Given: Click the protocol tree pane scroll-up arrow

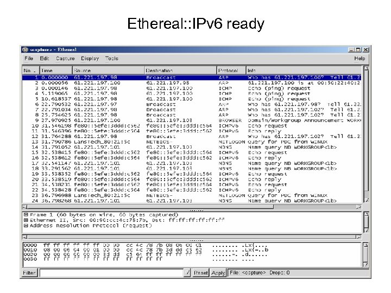Looking at the screenshot, I should [366, 214].
